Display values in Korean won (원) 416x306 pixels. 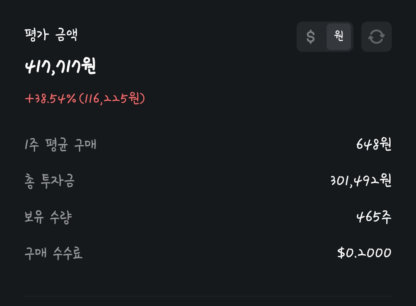click(x=339, y=37)
